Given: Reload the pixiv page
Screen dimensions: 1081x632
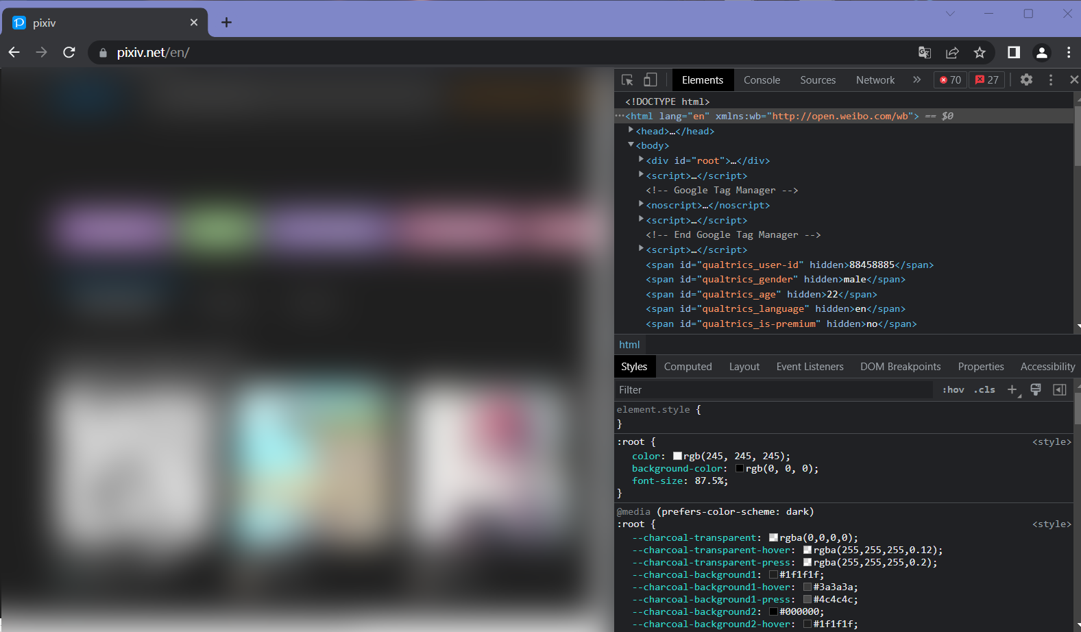Looking at the screenshot, I should (69, 52).
